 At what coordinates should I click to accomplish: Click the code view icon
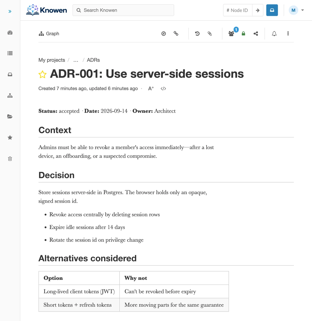[x=163, y=89]
